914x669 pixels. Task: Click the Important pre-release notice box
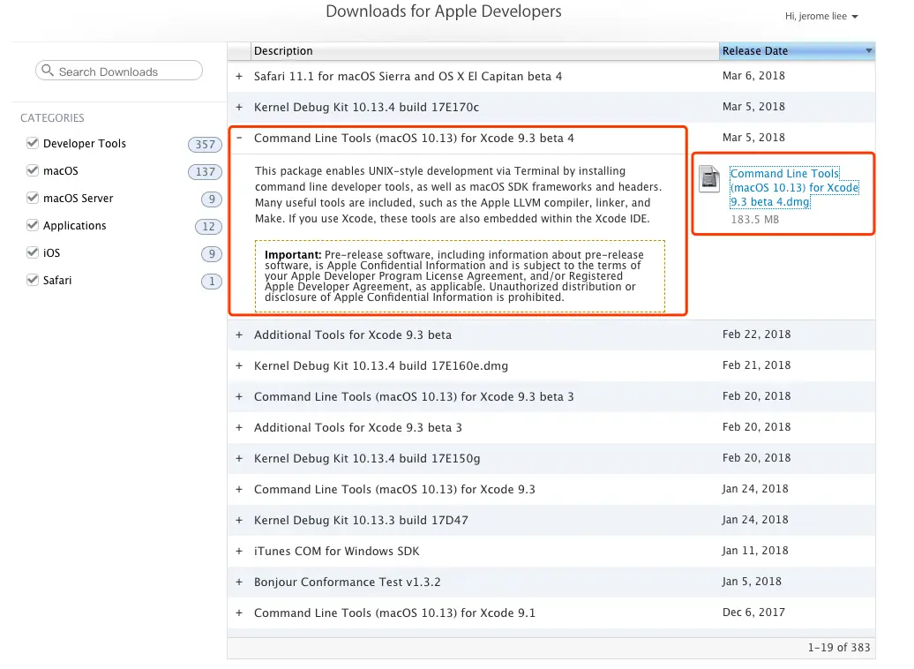[460, 276]
